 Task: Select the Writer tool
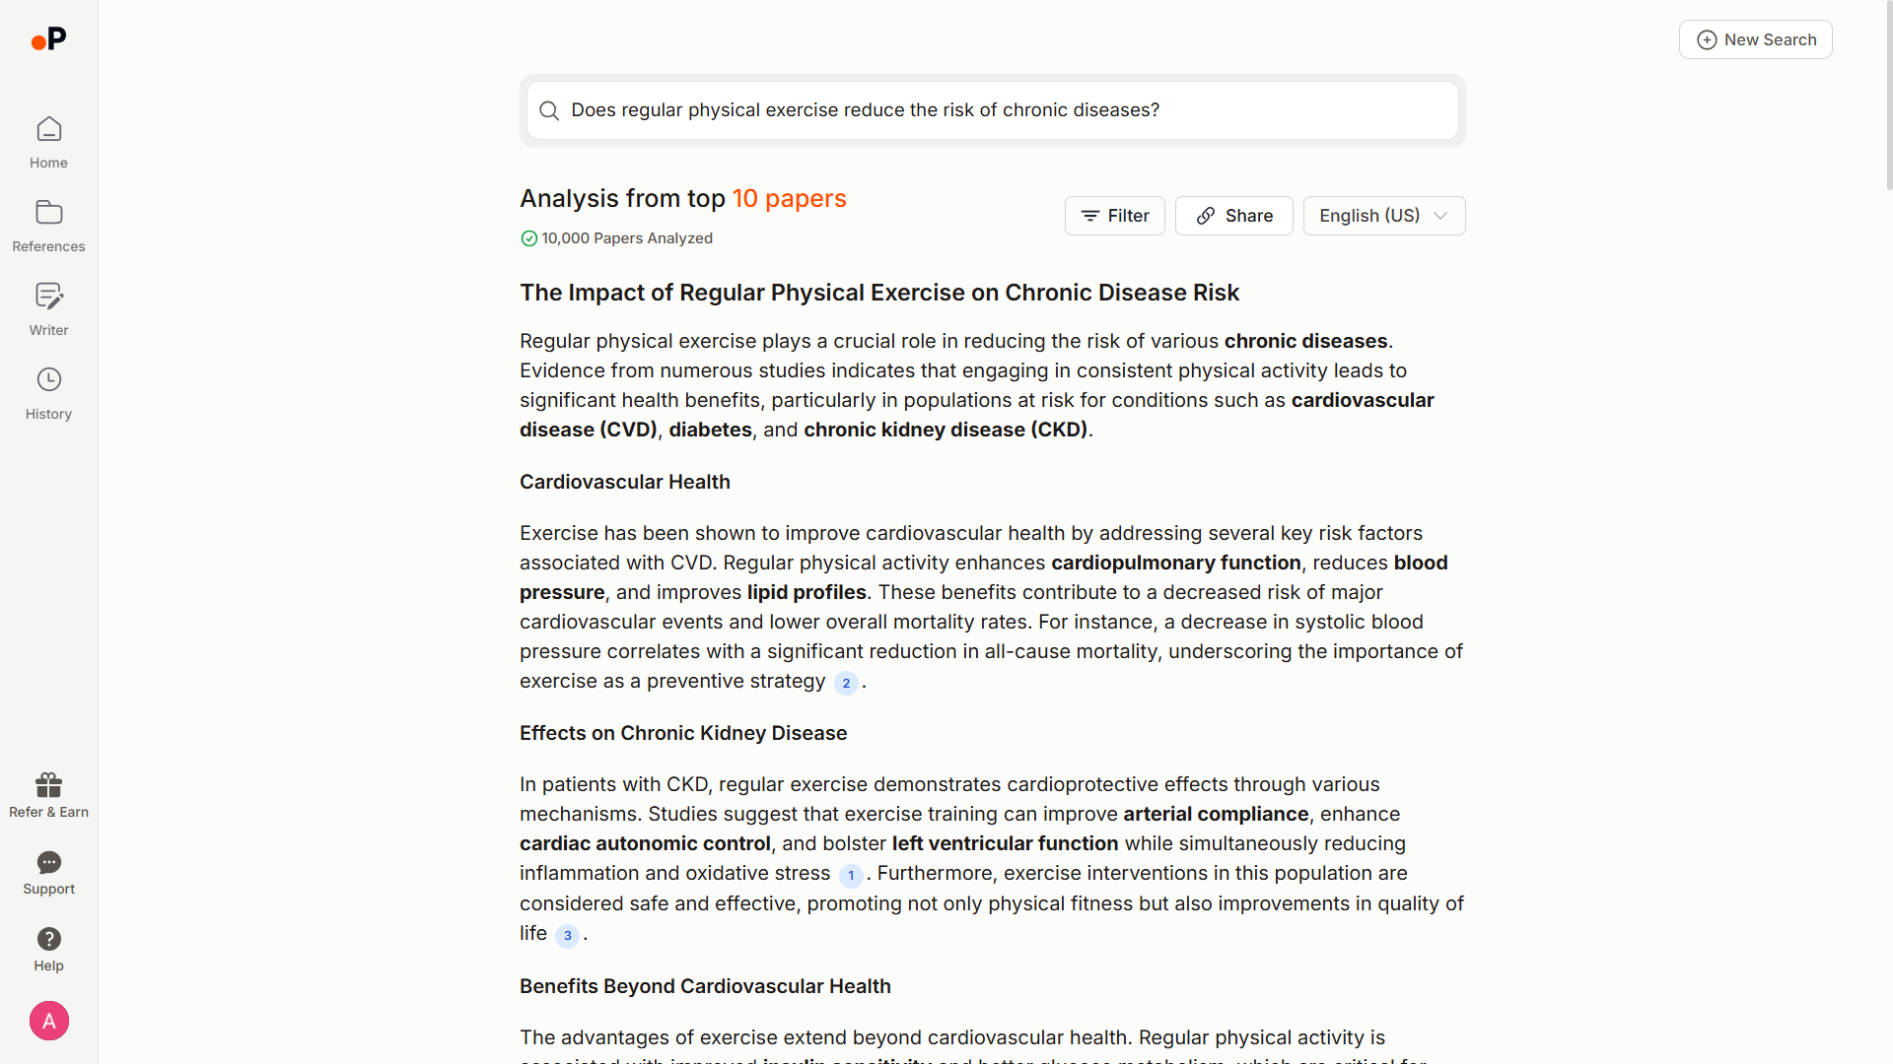coord(48,305)
